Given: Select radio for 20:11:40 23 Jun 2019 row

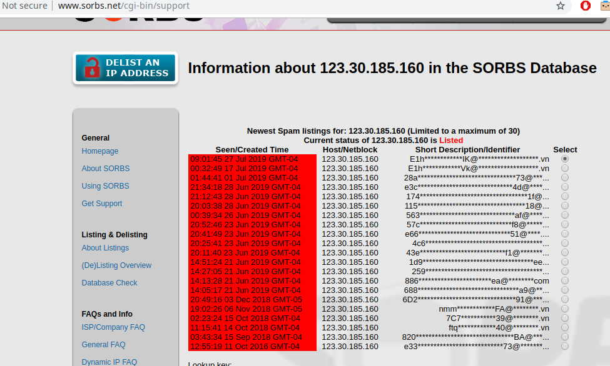Looking at the screenshot, I should click(565, 252).
